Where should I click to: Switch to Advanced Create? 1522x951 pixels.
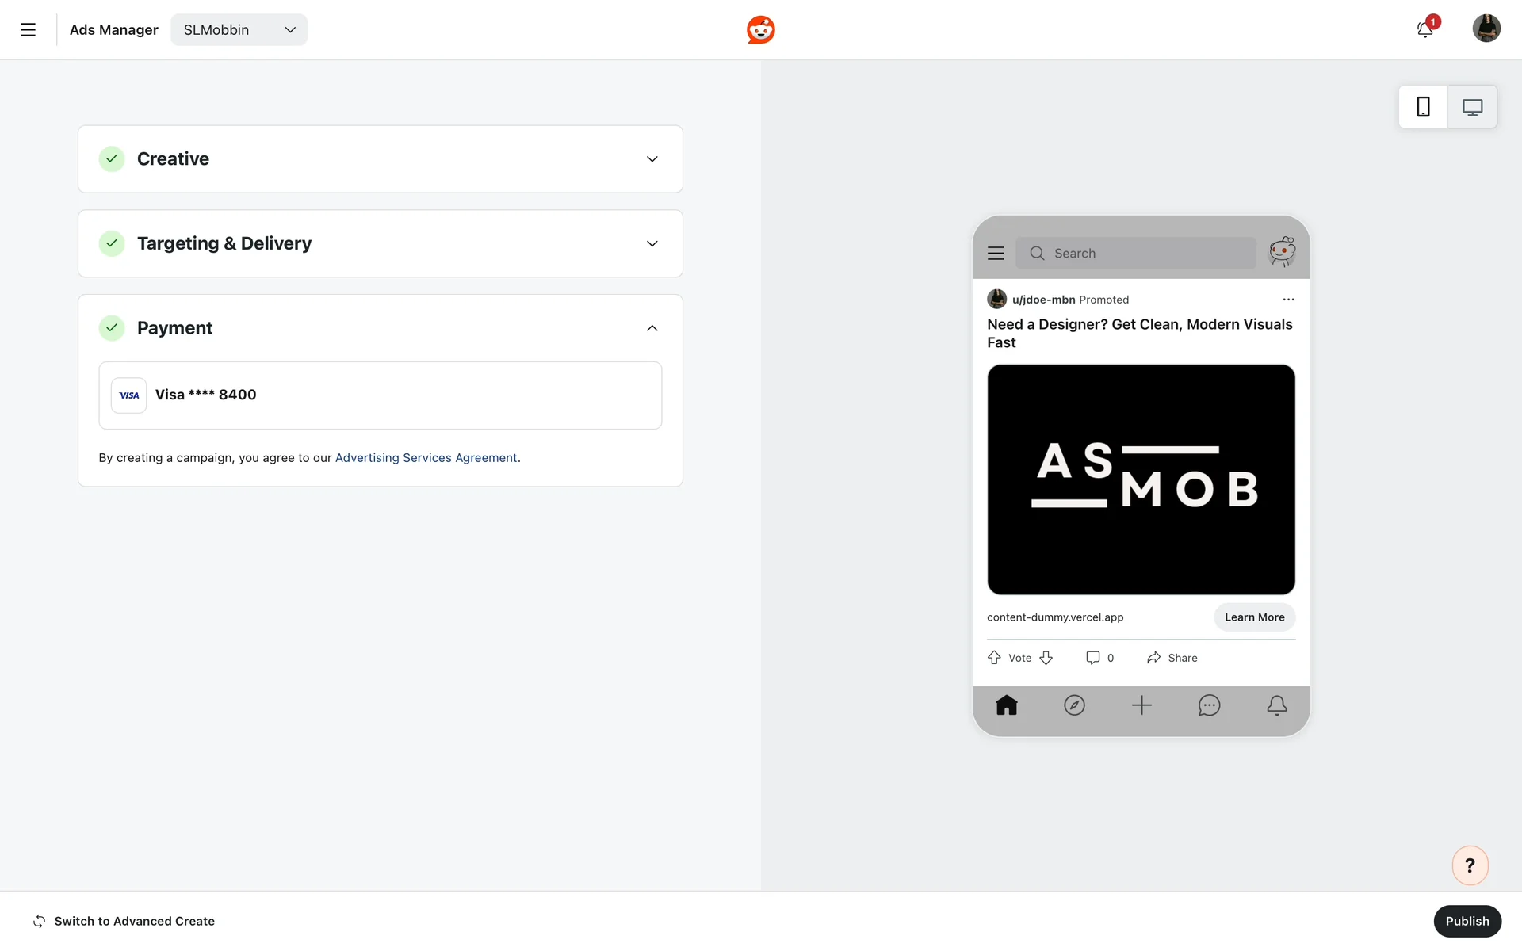[124, 921]
